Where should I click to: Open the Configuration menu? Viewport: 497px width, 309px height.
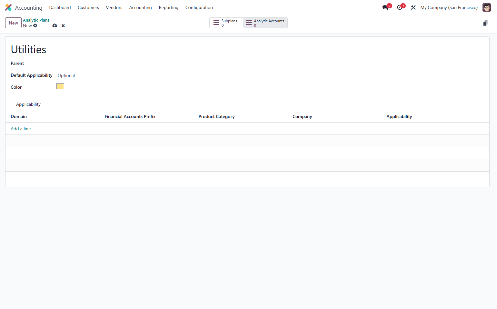pyautogui.click(x=199, y=7)
